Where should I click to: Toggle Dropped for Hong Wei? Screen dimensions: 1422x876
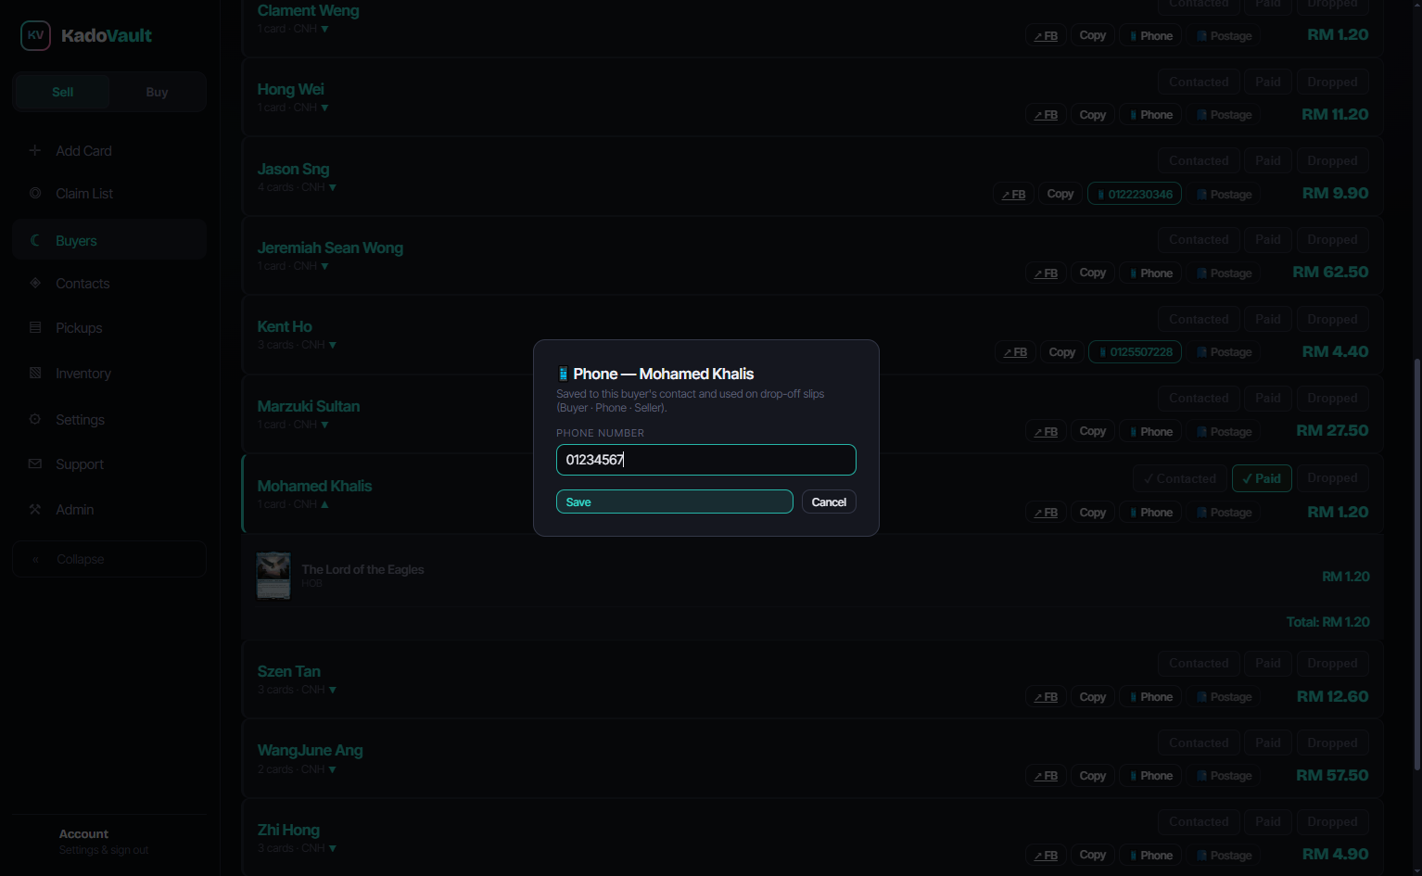[1332, 82]
